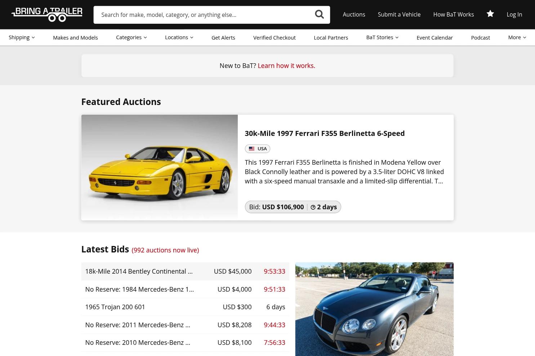Click the USD $8,100 bid amount
The image size is (535, 356).
235,343
